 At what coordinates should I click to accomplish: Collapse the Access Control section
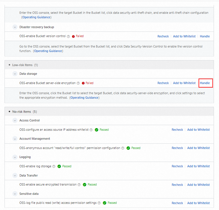15,121
